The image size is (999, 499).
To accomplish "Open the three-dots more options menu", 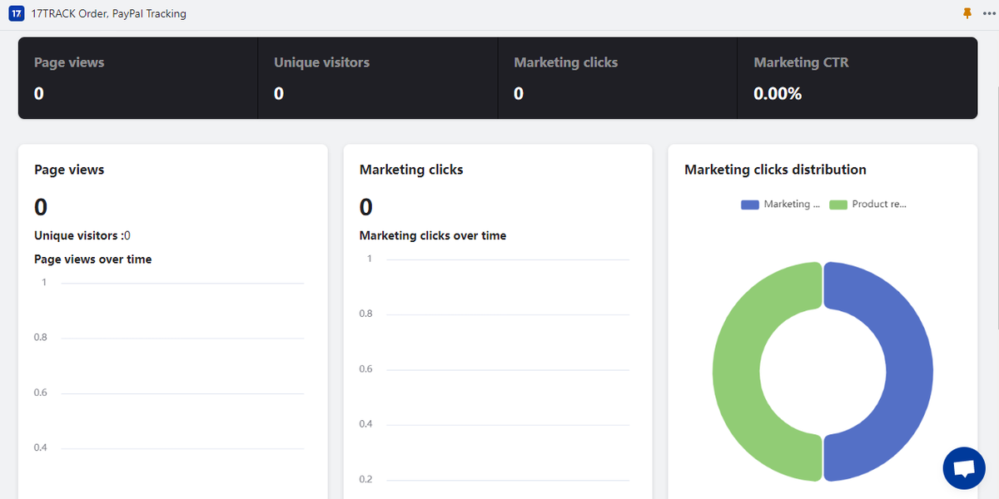I will tap(989, 13).
